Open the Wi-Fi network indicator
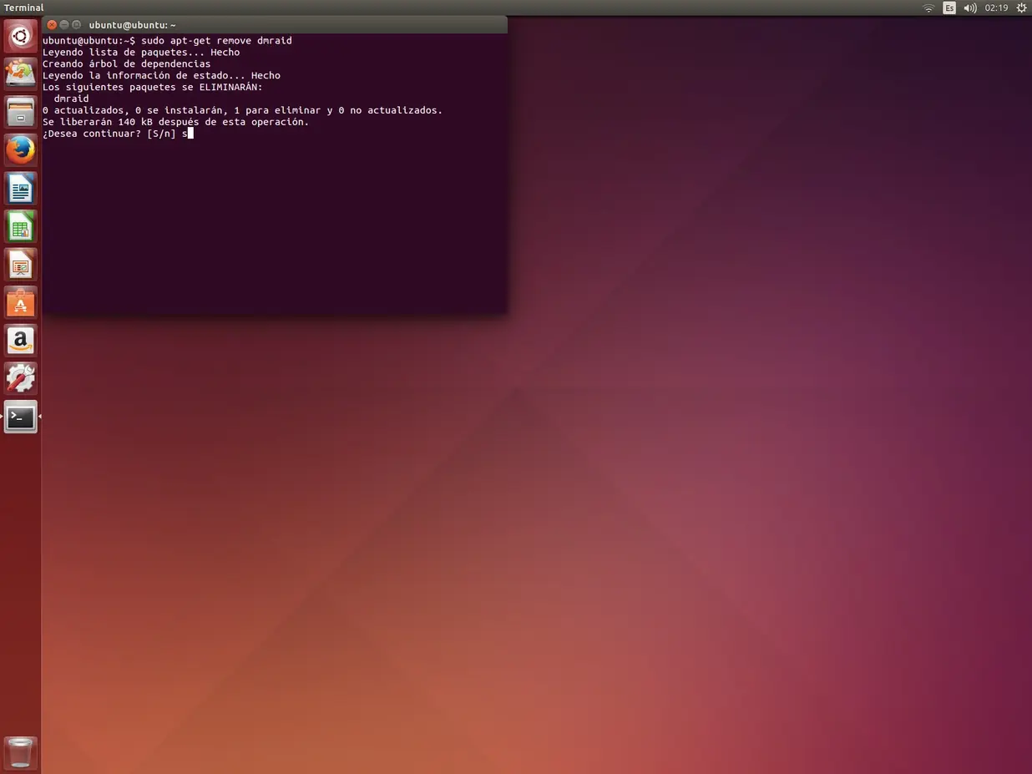 (928, 8)
